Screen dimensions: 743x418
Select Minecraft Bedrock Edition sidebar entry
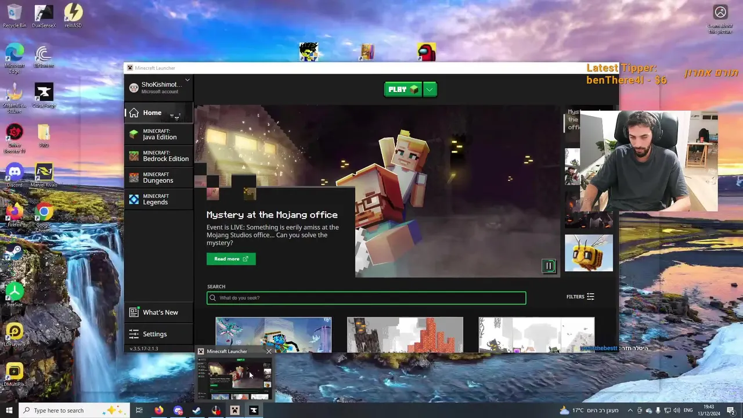158,156
